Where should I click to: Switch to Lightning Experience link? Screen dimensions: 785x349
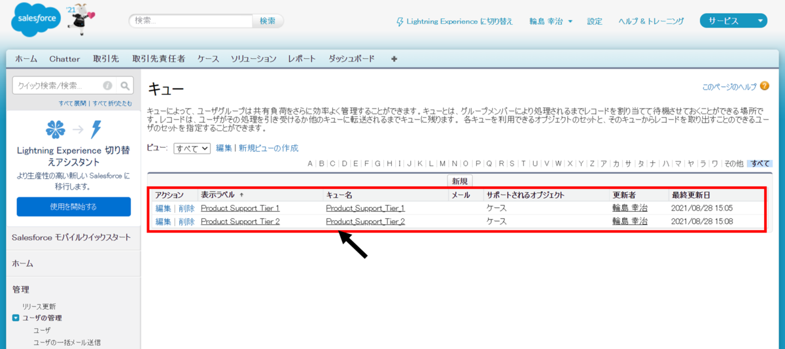click(459, 22)
